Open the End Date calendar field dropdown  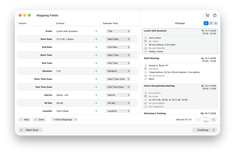(x=118, y=47)
